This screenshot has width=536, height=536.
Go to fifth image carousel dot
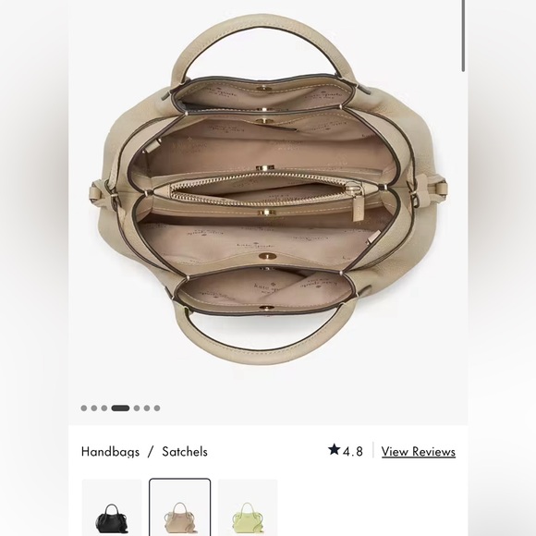point(137,408)
